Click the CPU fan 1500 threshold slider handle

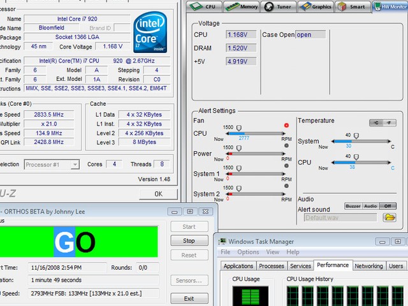(238, 127)
